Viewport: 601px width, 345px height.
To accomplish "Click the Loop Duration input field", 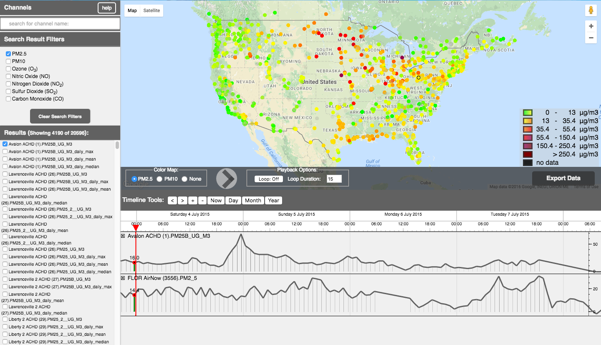I will tap(334, 179).
